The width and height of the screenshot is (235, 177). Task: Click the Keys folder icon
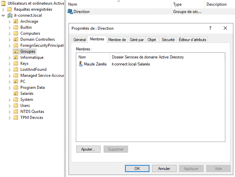pos(16,63)
